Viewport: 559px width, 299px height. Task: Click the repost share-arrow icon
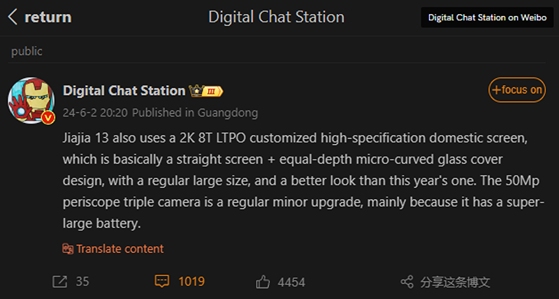[59, 282]
